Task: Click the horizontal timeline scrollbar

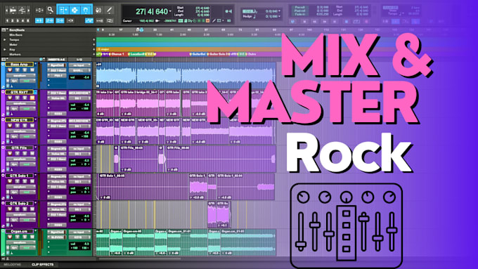Action: click(x=140, y=259)
